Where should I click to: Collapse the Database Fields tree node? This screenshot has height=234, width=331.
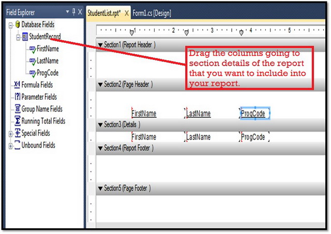11,25
